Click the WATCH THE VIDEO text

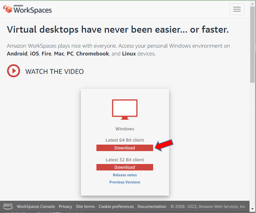coord(54,71)
